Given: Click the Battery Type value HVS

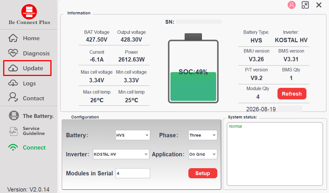Looking at the screenshot, I should [x=256, y=40].
